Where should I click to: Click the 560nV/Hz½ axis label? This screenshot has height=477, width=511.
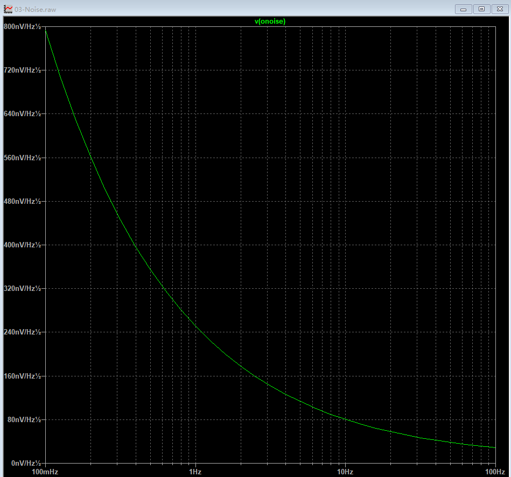[x=23, y=158]
